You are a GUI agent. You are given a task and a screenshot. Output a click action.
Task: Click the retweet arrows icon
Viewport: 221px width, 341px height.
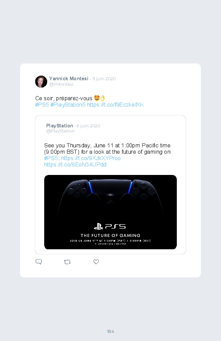tap(67, 262)
